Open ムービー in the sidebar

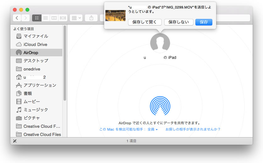click(x=36, y=102)
